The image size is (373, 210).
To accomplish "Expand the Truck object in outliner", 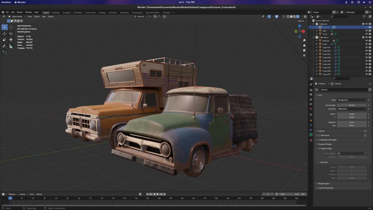I will (317, 34).
